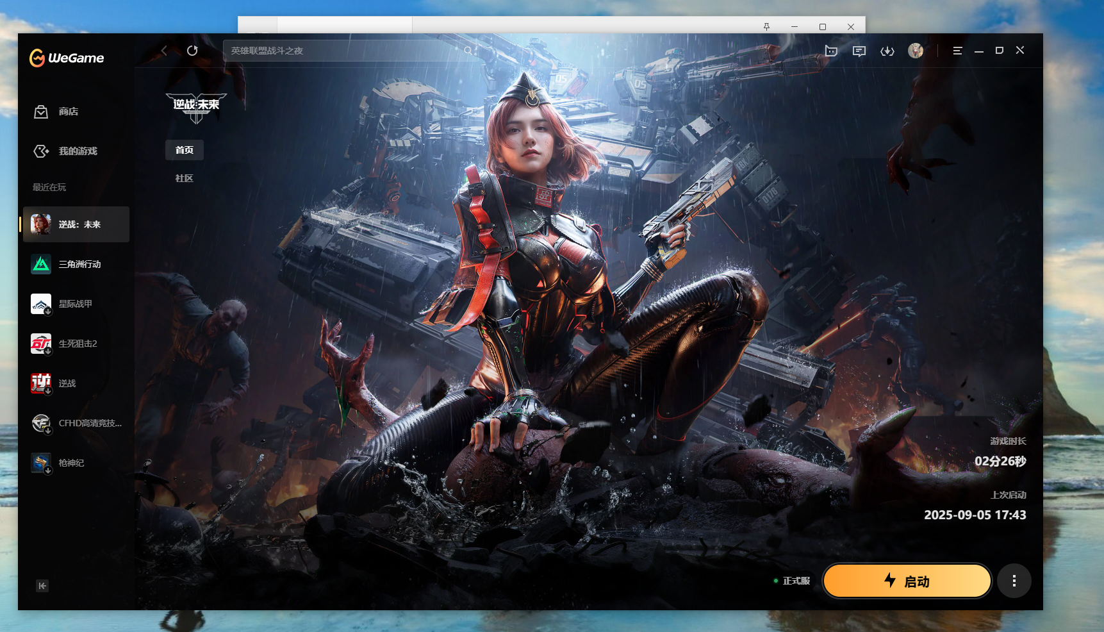Click the 三角洲行动 game icon

(41, 264)
